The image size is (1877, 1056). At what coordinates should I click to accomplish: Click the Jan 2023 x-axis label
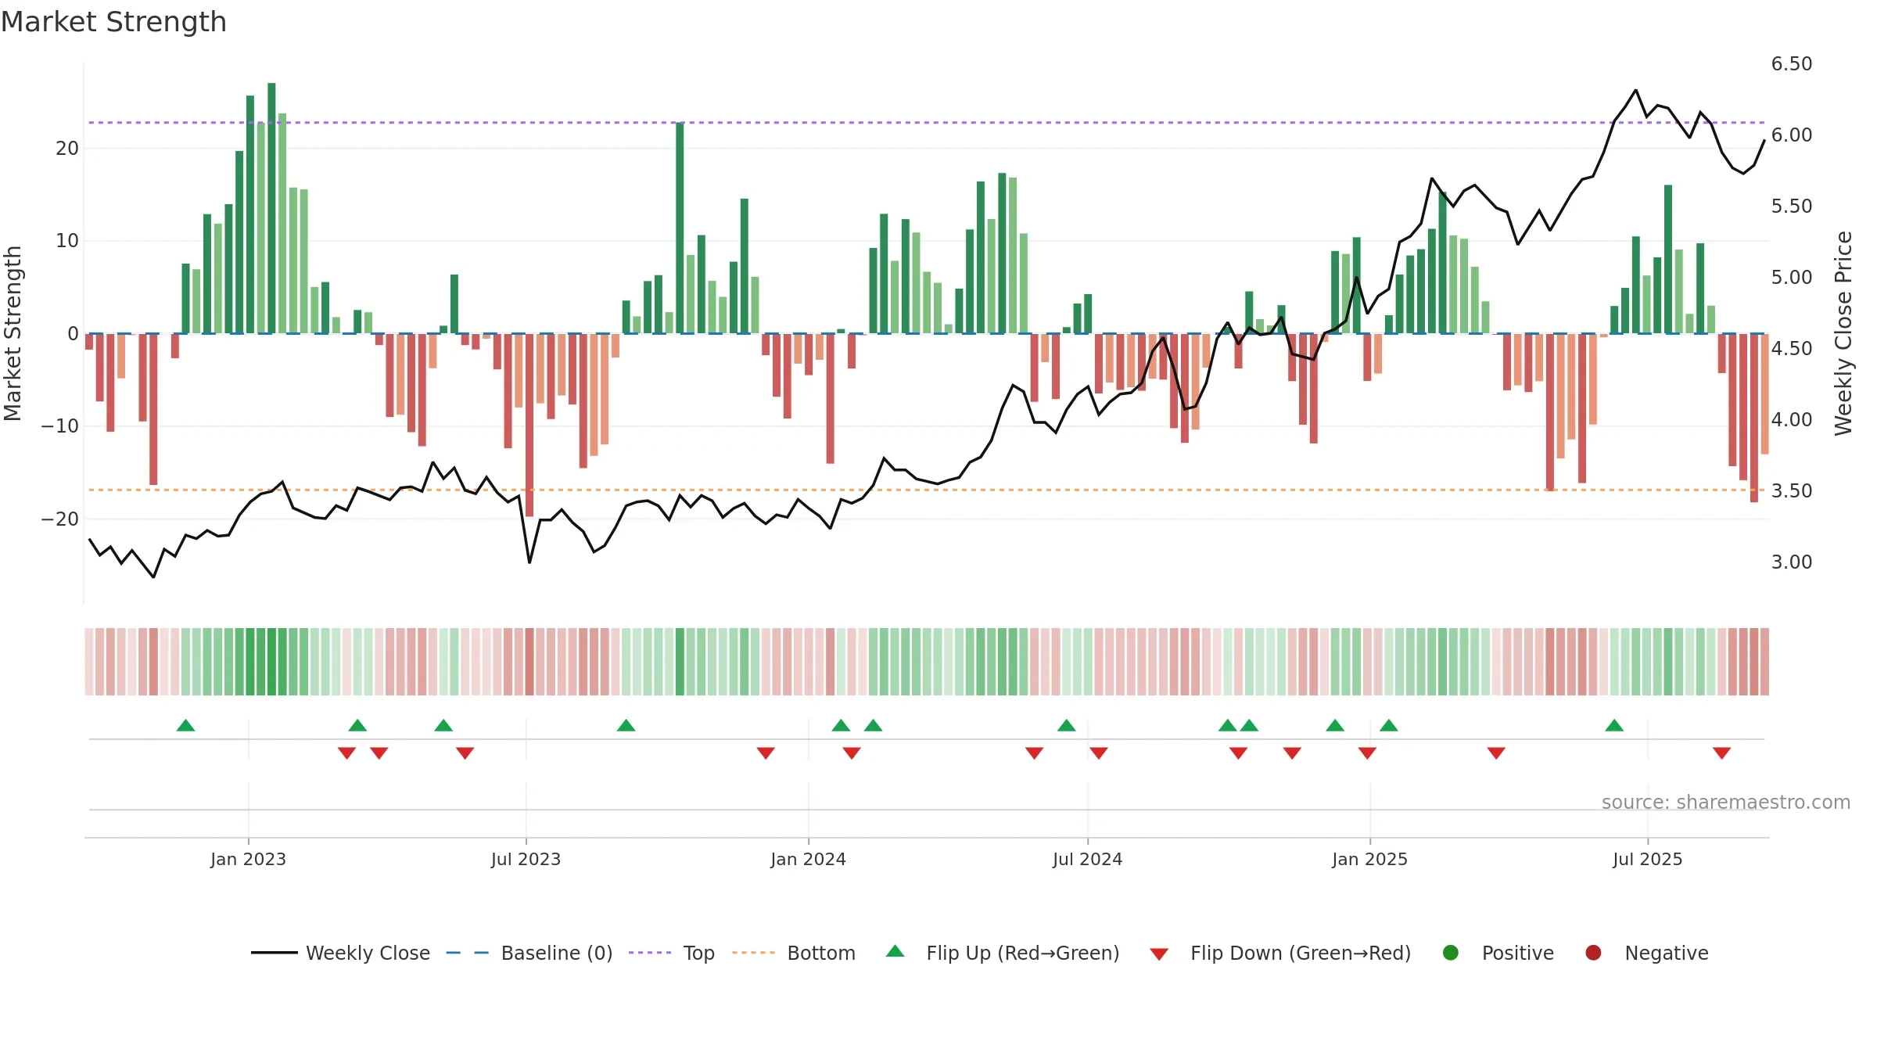[x=248, y=859]
